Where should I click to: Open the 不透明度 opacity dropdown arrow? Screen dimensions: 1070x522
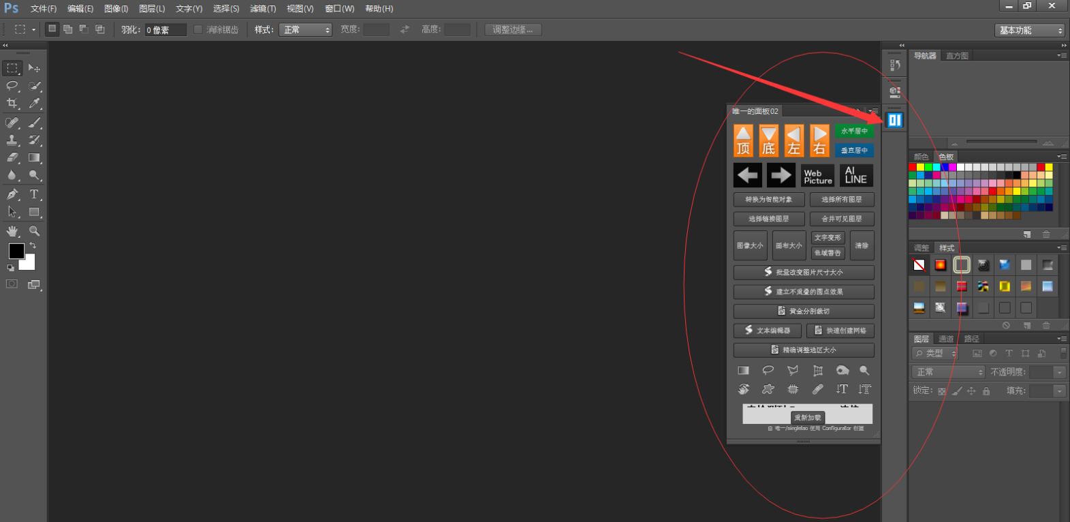[1059, 372]
